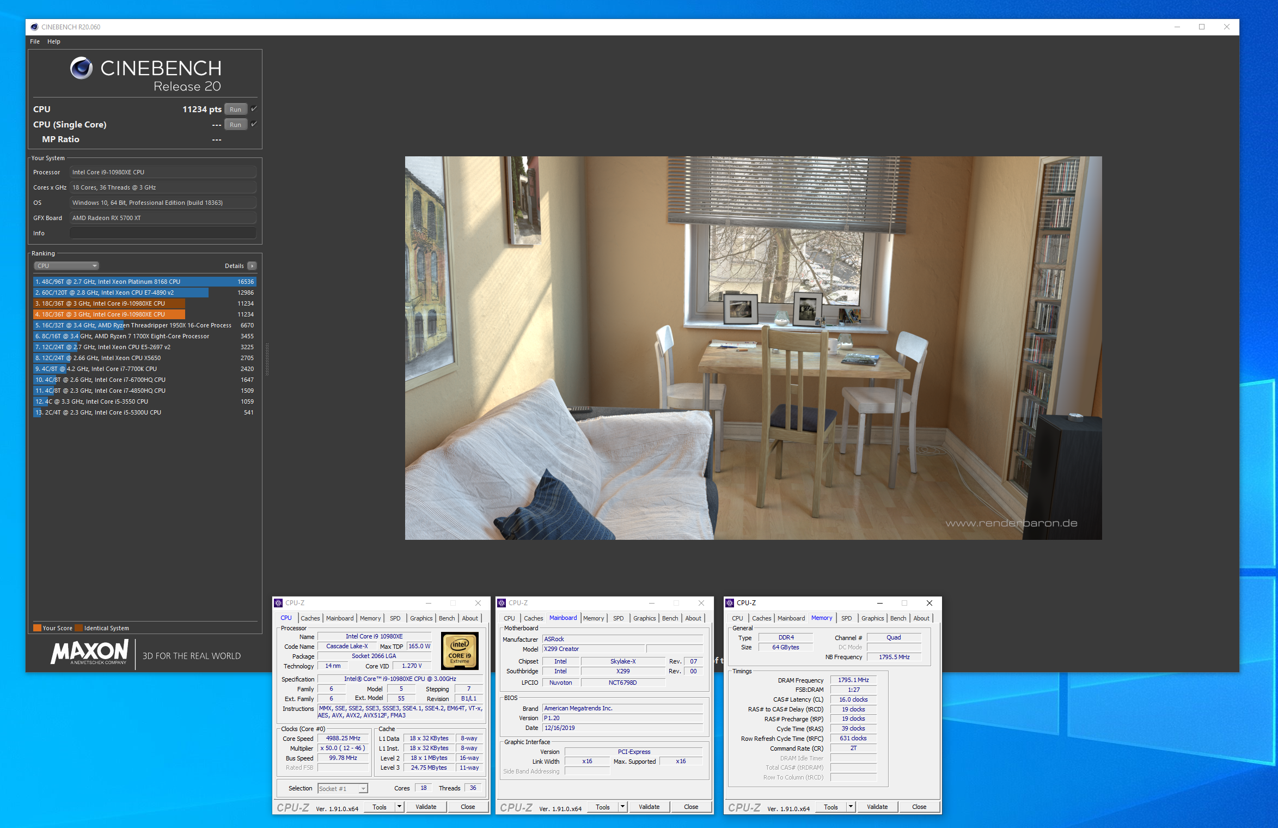Screen dimensions: 1278x828
Task: Minimize the Cinebench window
Action: click(1177, 27)
